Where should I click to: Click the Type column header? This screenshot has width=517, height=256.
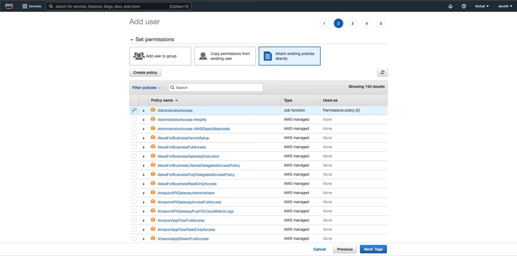pos(288,100)
